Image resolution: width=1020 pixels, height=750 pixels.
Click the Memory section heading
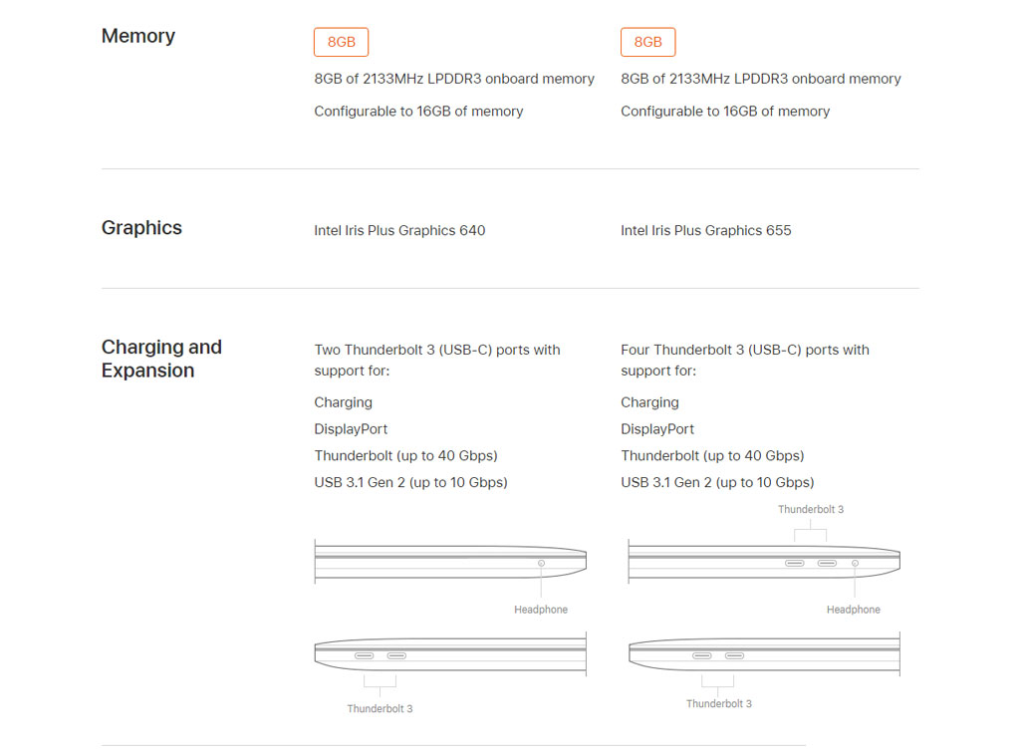click(137, 36)
